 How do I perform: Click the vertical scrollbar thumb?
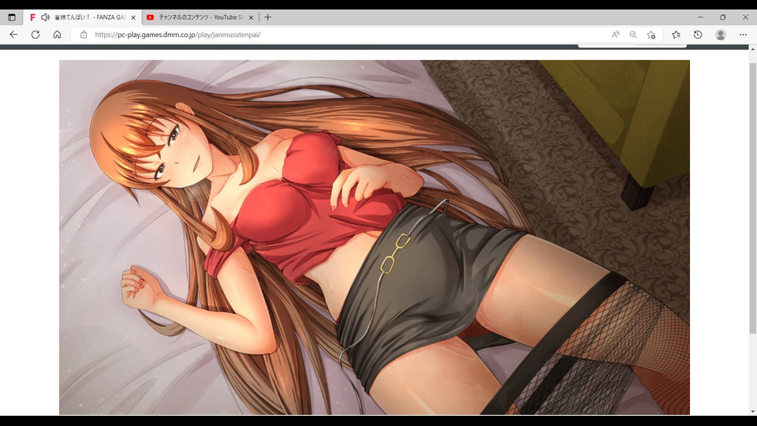point(752,198)
